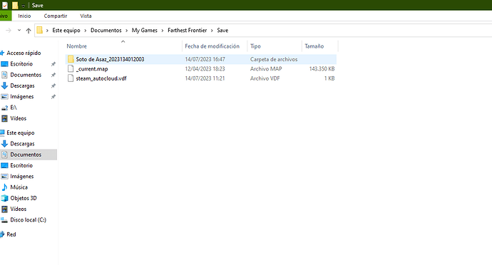Image resolution: width=492 pixels, height=265 pixels.
Task: Click the Objetos 3D cube icon
Action: (x=4, y=198)
